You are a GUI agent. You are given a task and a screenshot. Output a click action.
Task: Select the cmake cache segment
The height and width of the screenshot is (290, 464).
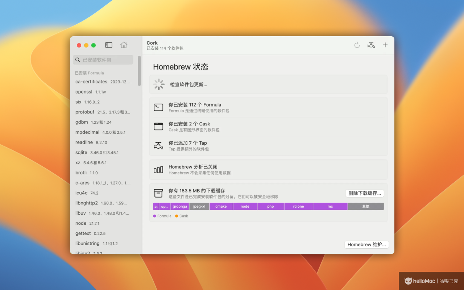221,206
